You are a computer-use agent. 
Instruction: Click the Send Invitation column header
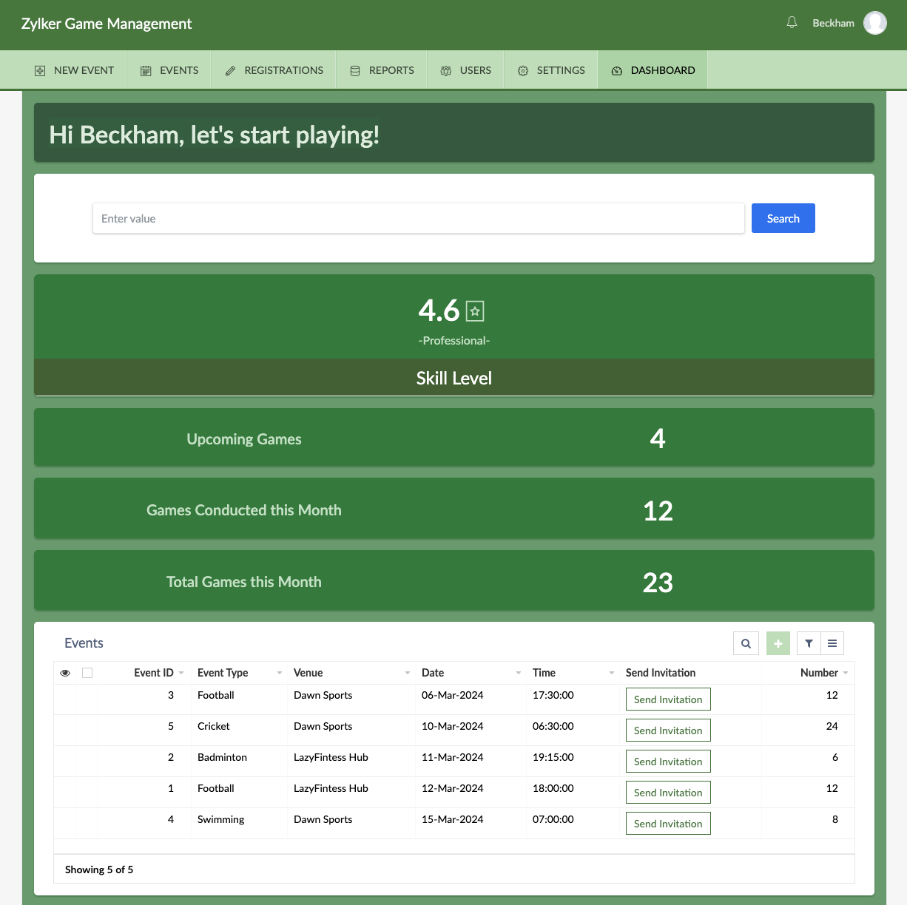pos(661,673)
